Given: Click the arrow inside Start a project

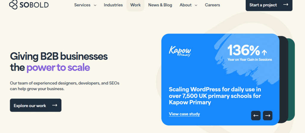Looking at the screenshot, I should (x=286, y=5).
